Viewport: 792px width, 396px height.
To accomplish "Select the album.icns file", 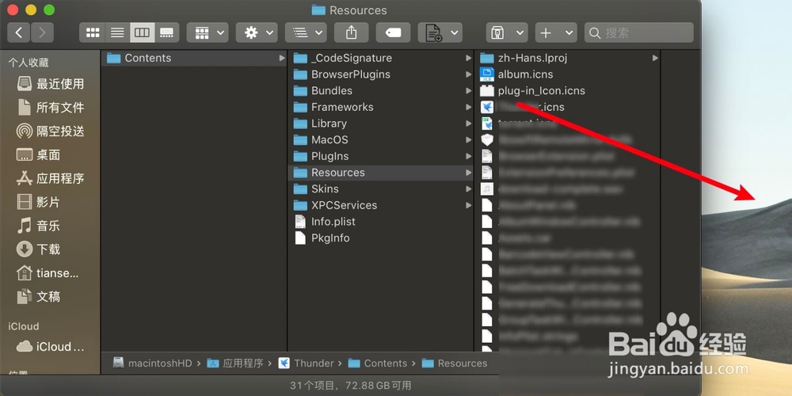I will click(x=568, y=74).
